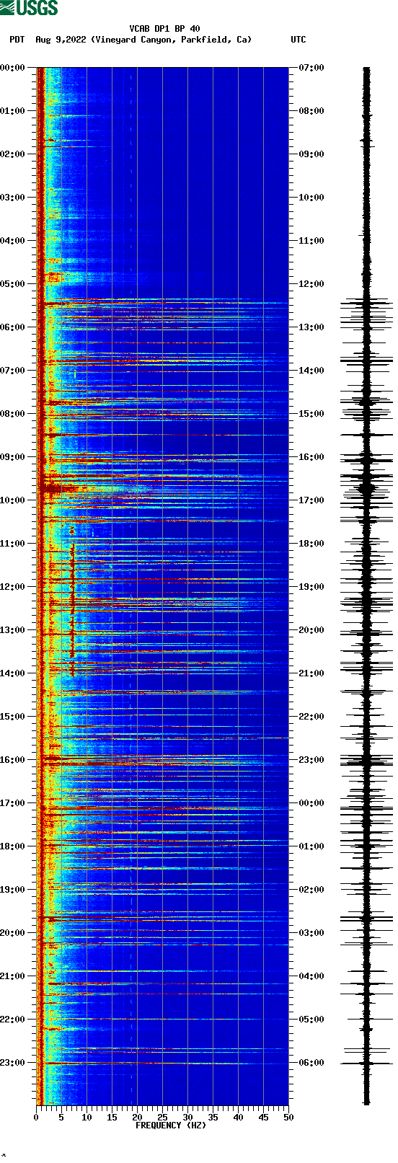Click the 05:00 label on the PDT axis
This screenshot has width=398, height=1163.
pyautogui.click(x=13, y=284)
